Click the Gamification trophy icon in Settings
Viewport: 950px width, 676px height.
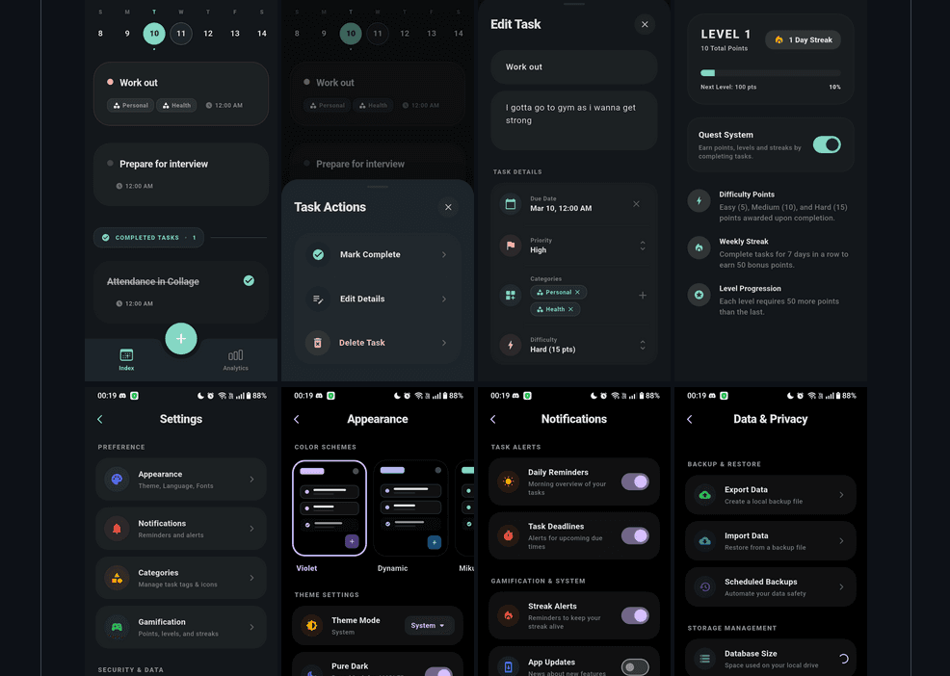(x=118, y=627)
